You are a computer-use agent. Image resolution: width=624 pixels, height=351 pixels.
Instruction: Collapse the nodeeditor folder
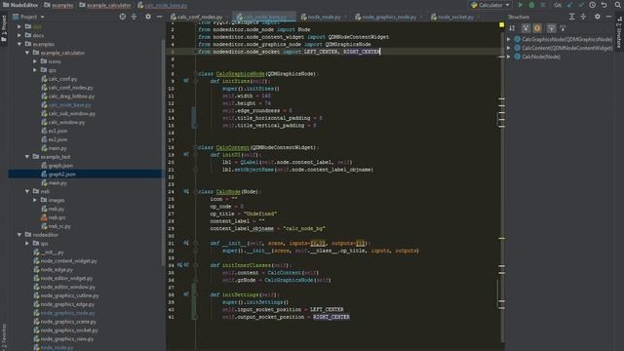point(19,235)
